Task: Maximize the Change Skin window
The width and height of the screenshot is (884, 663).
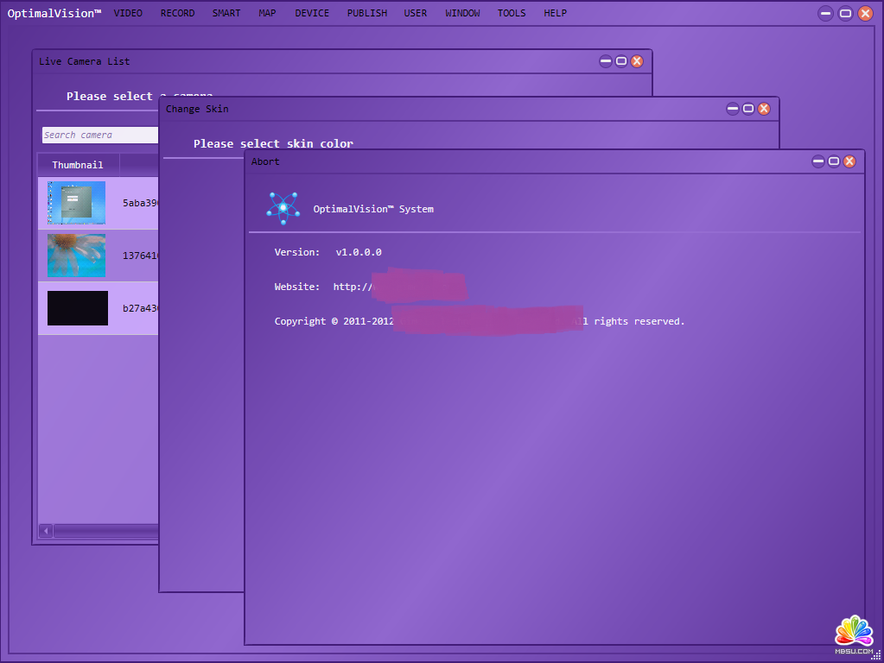Action: click(748, 109)
